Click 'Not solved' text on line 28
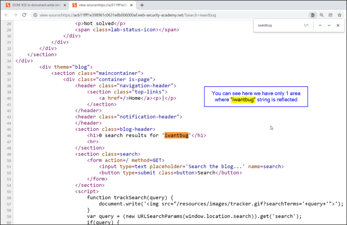Screen dimensions: 347x225 click(x=99, y=23)
